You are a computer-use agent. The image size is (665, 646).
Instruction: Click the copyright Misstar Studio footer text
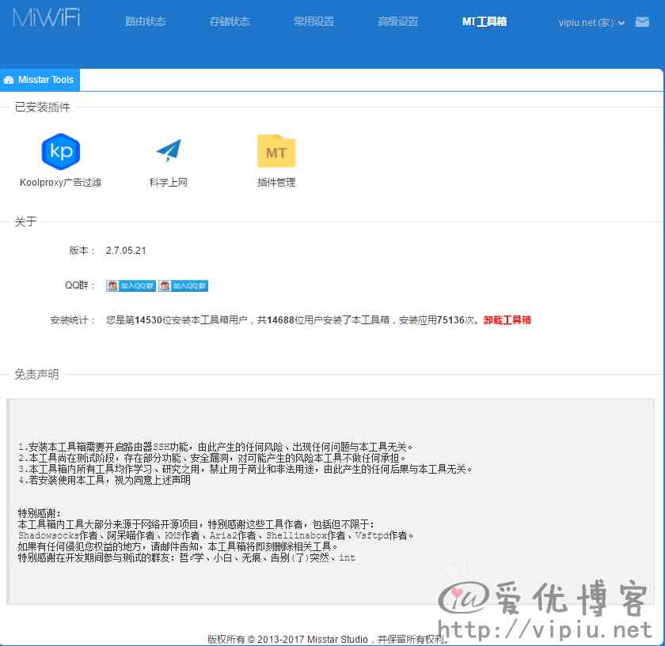click(327, 639)
